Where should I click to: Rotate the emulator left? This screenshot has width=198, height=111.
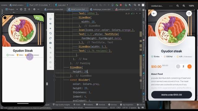[50, 33]
